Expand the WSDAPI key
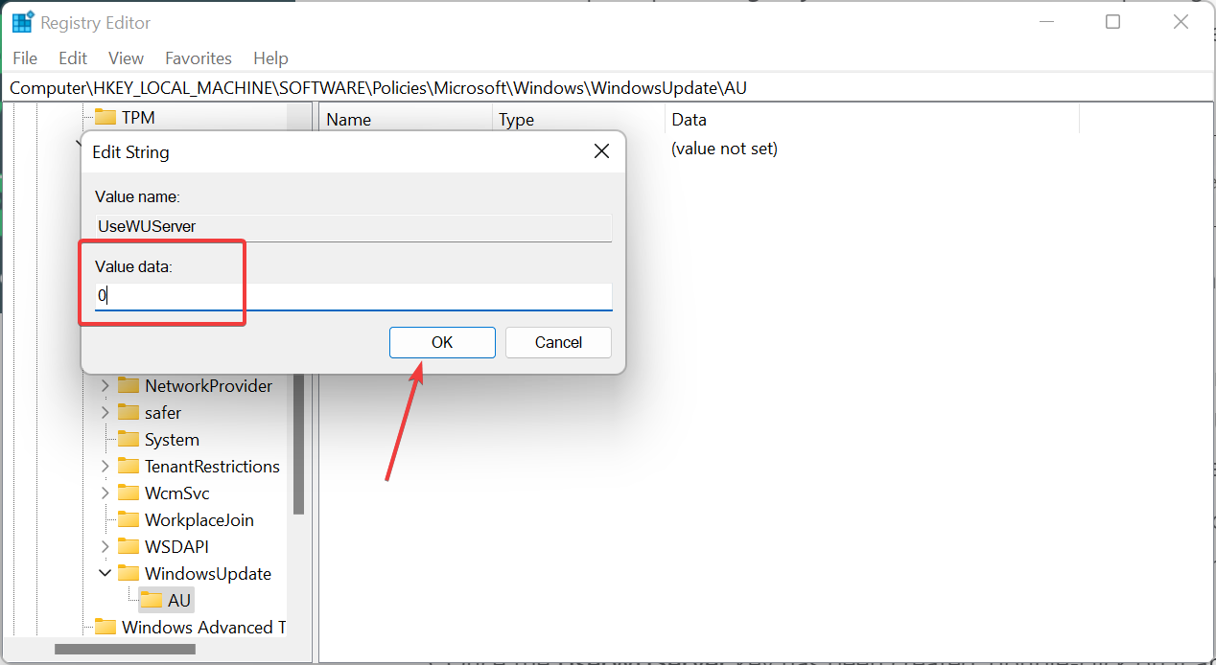 click(105, 546)
